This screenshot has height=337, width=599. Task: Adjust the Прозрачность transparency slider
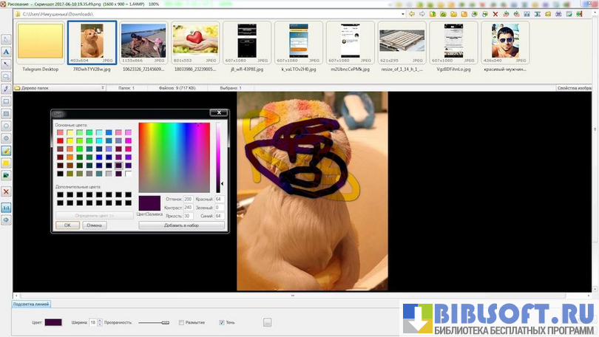[154, 322]
